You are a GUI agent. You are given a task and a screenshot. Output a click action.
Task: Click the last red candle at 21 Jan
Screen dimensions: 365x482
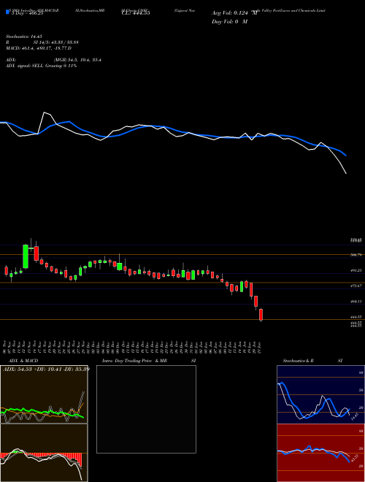point(261,315)
